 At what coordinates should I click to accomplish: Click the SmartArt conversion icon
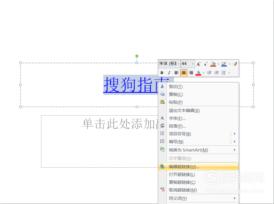tap(162, 150)
